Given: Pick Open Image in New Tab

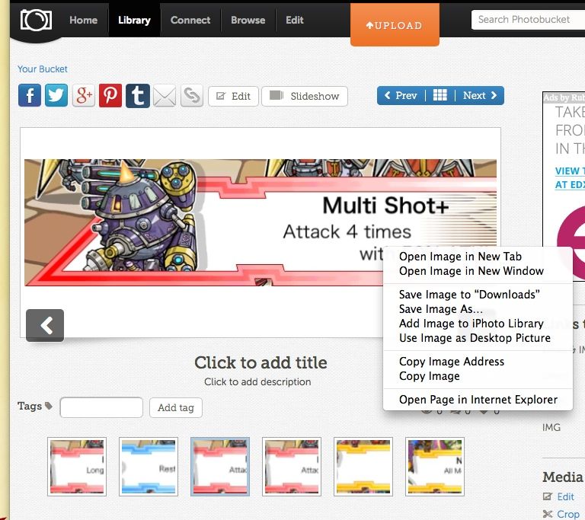Looking at the screenshot, I should coord(460,257).
